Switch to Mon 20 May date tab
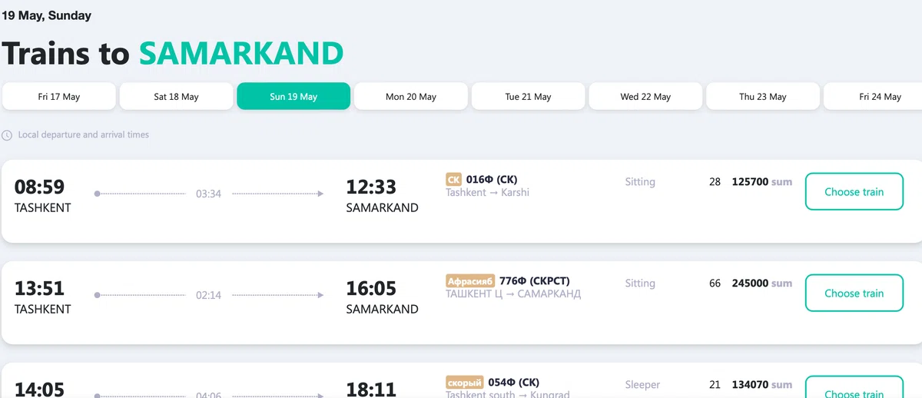Screen dimensions: 922x398 pyautogui.click(x=411, y=97)
